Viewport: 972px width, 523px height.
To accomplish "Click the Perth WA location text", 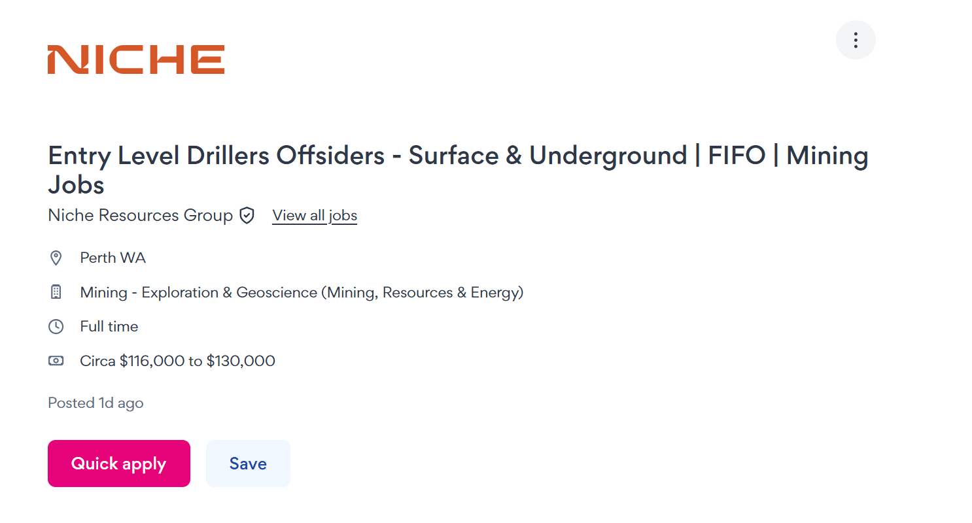I will pos(113,258).
